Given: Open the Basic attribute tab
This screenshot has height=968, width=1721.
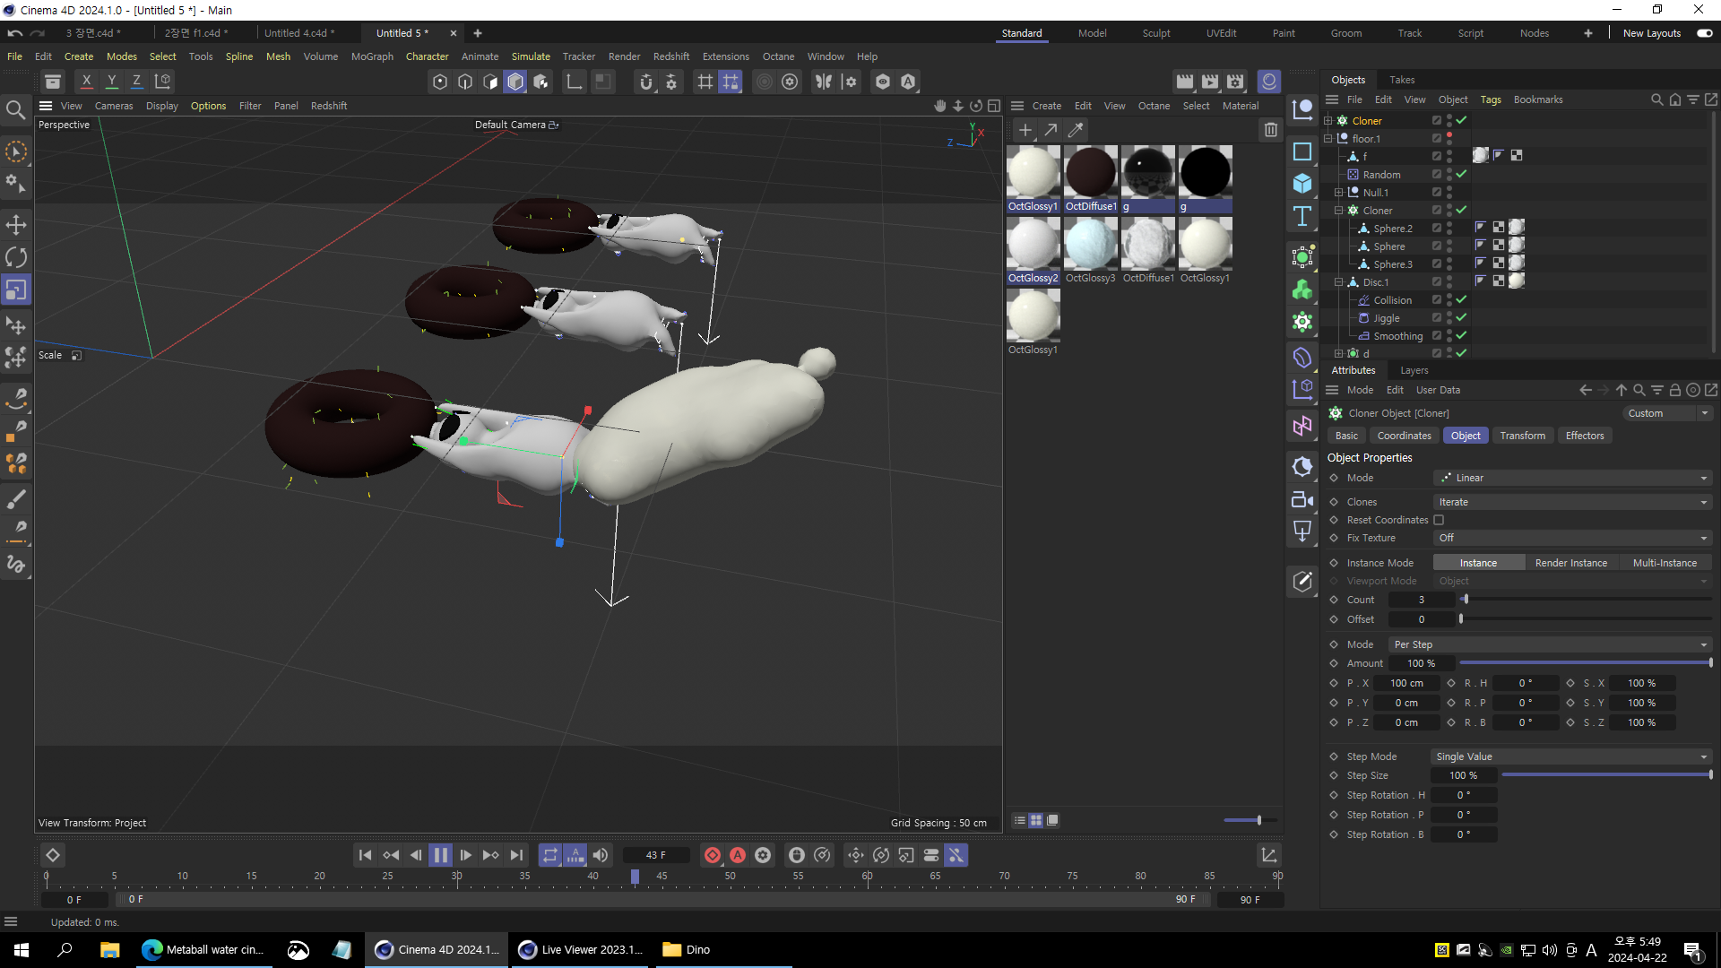Looking at the screenshot, I should [x=1346, y=436].
